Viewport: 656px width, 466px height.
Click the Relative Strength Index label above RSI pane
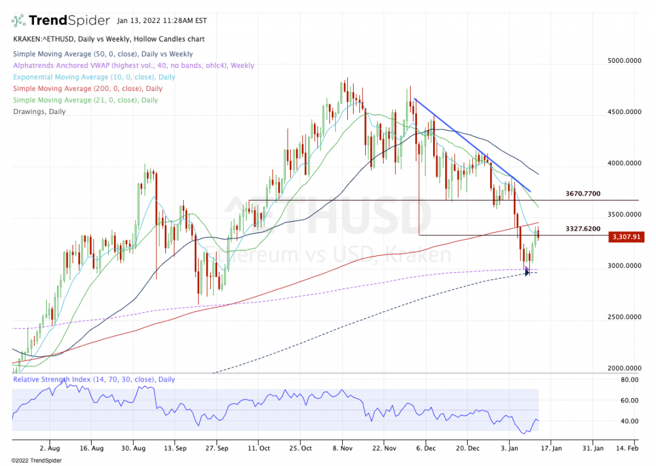coord(94,379)
